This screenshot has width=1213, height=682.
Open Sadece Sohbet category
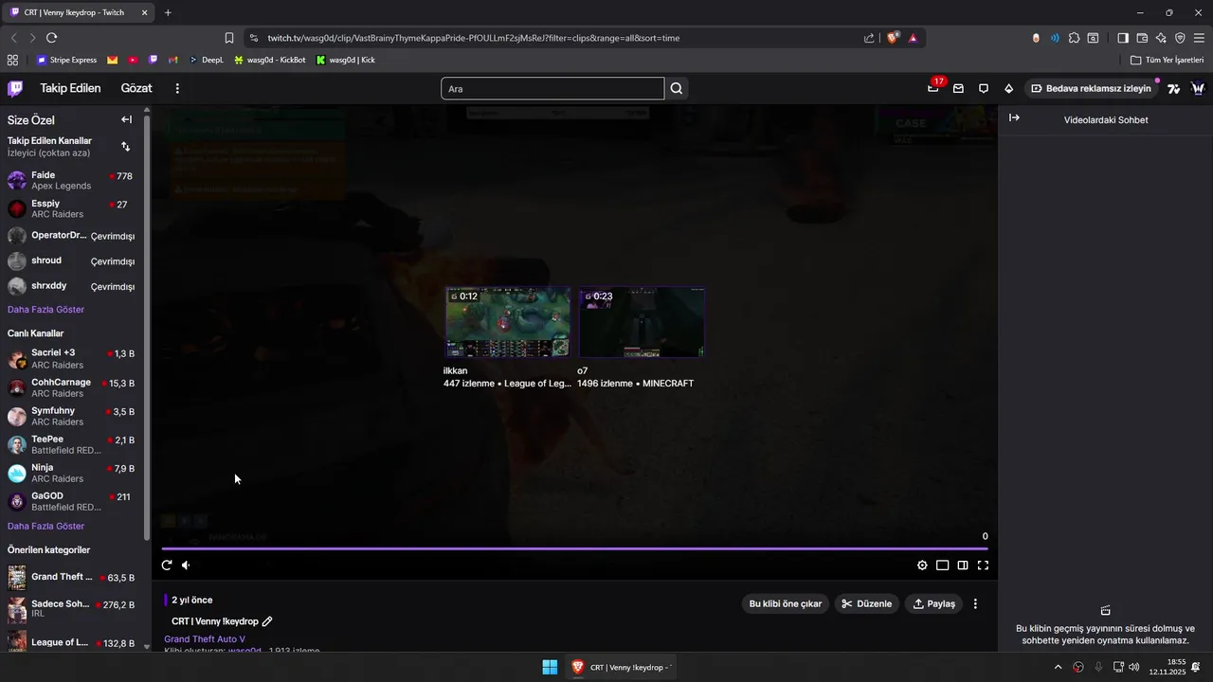click(x=72, y=608)
